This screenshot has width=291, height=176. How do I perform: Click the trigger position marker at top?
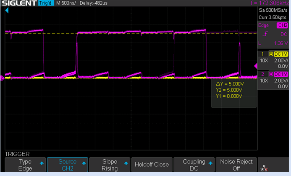[7, 9]
